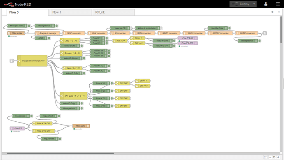This screenshot has height=160, width=284.
Task: Select the Prise N° 3C debug node
Action: (x=101, y=98)
